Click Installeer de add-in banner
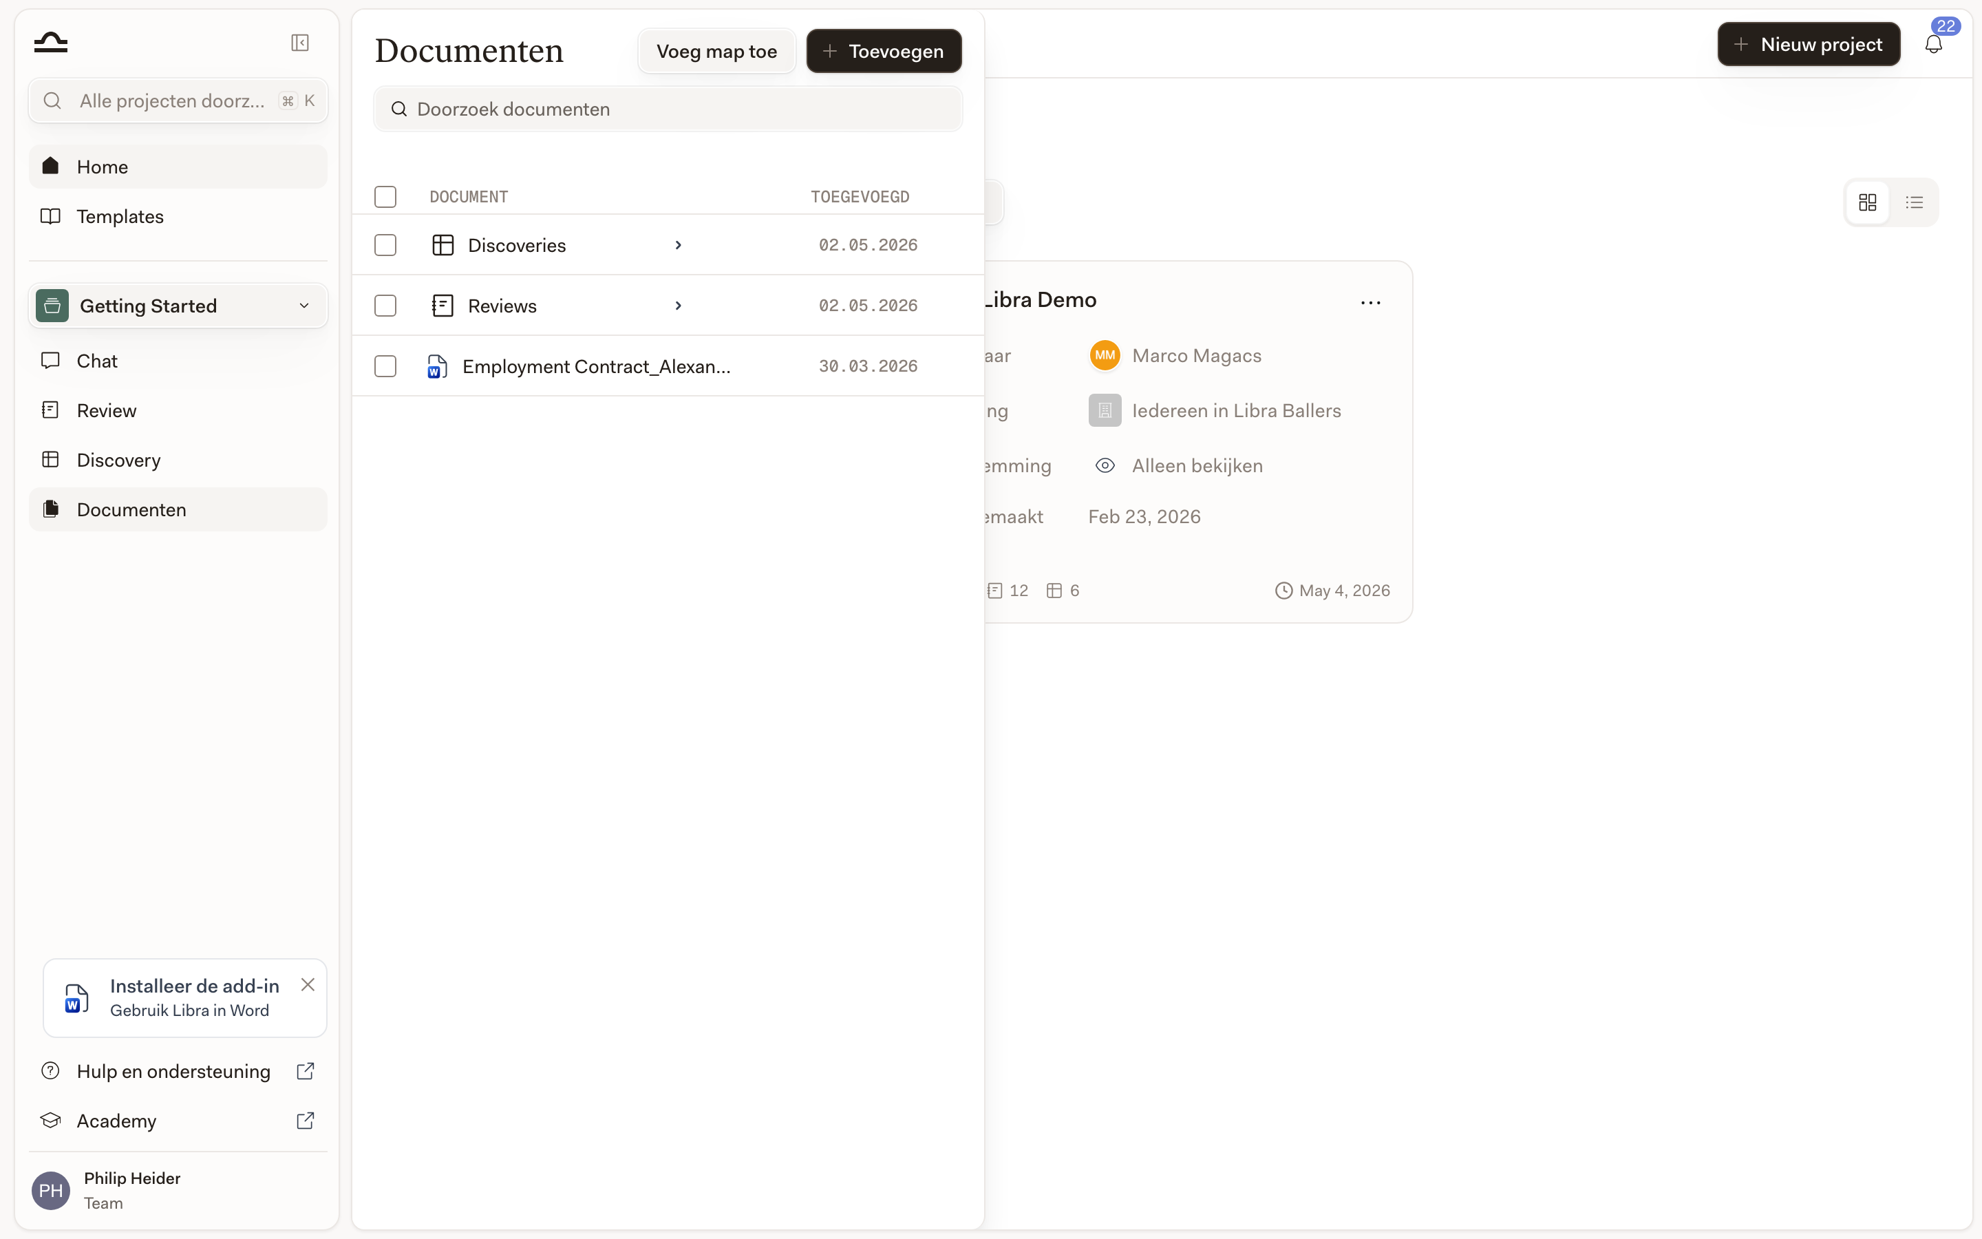1982x1239 pixels. (185, 998)
